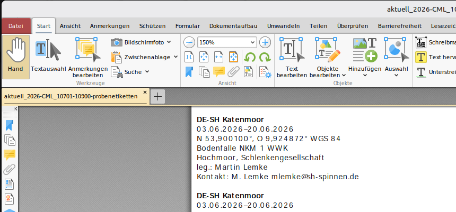Open the Datei menu
456x212 pixels.
tap(16, 26)
